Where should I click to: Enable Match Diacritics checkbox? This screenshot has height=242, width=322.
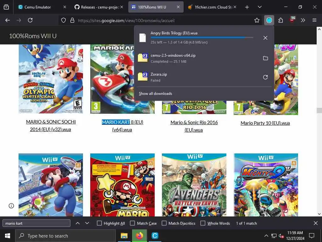click(x=164, y=223)
